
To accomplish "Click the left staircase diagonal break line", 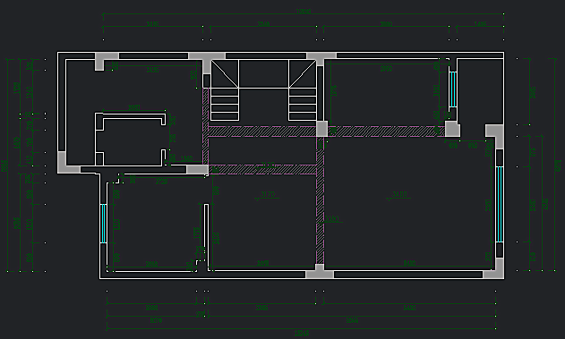I will [225, 73].
